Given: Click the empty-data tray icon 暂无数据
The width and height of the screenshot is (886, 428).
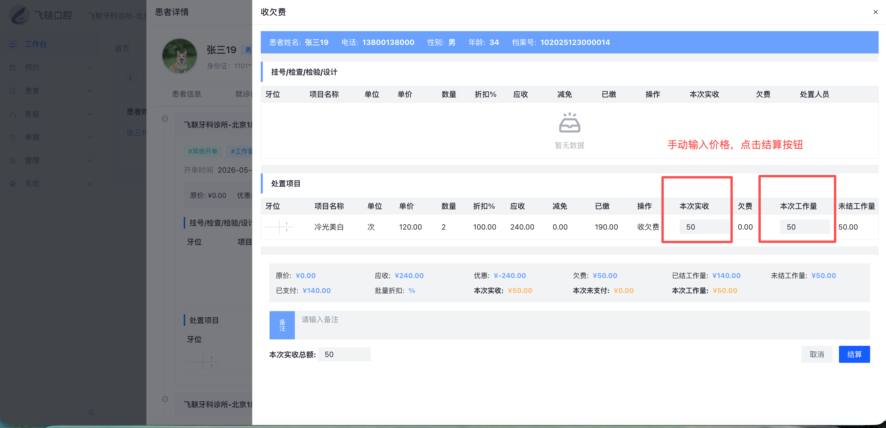Looking at the screenshot, I should (x=570, y=123).
